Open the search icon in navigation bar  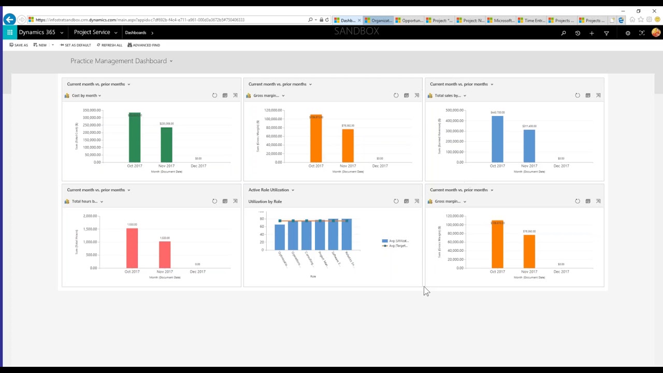coord(564,33)
